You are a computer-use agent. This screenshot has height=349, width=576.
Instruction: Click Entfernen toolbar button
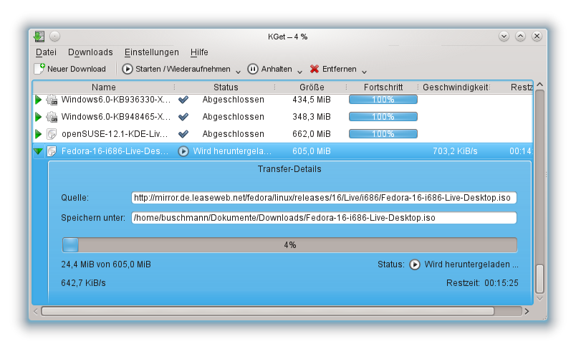click(x=333, y=69)
